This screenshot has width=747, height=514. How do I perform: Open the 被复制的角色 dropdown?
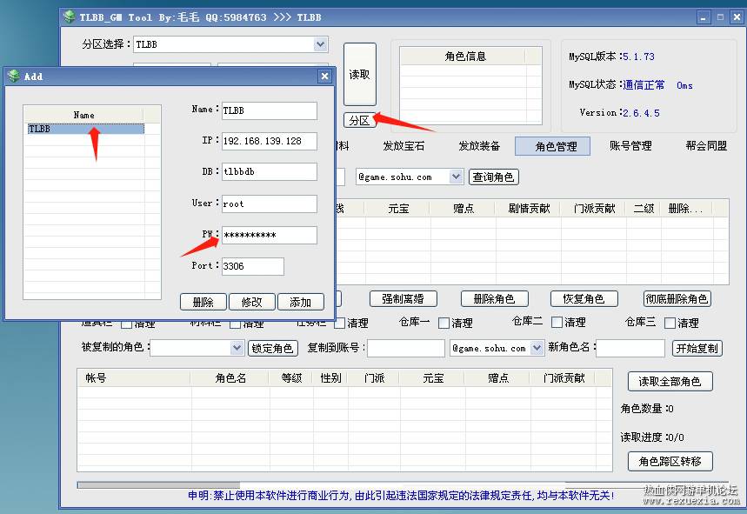click(237, 348)
